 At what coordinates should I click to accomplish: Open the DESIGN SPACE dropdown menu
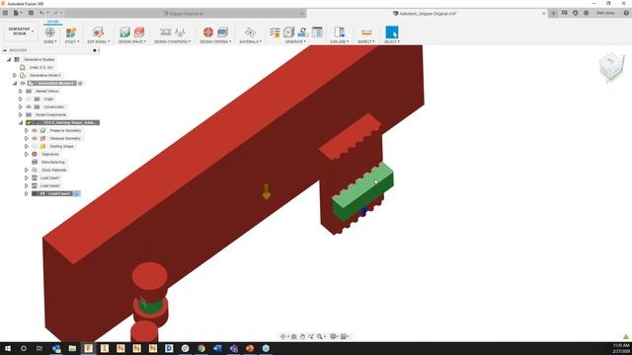coord(132,41)
